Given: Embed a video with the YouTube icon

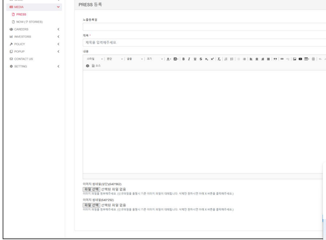Looking at the screenshot, I should (x=301, y=59).
